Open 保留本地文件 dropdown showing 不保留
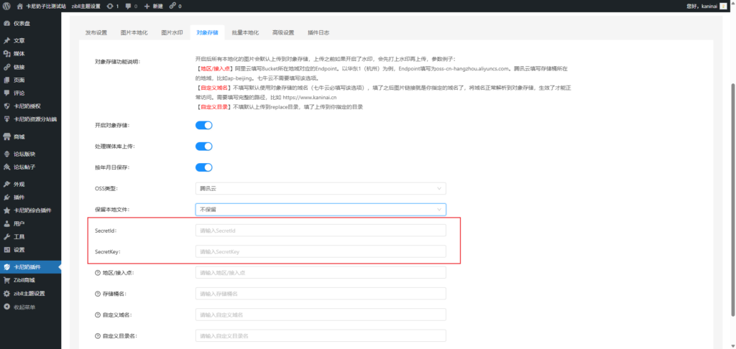Image resolution: width=736 pixels, height=349 pixels. point(321,209)
